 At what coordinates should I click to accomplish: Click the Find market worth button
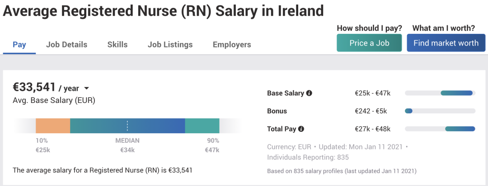point(446,43)
